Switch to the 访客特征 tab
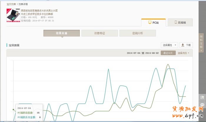This screenshot has width=206, height=122. click(x=99, y=33)
